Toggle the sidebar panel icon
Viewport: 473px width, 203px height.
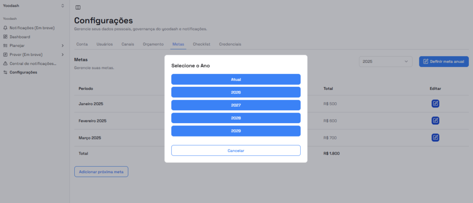(78, 7)
